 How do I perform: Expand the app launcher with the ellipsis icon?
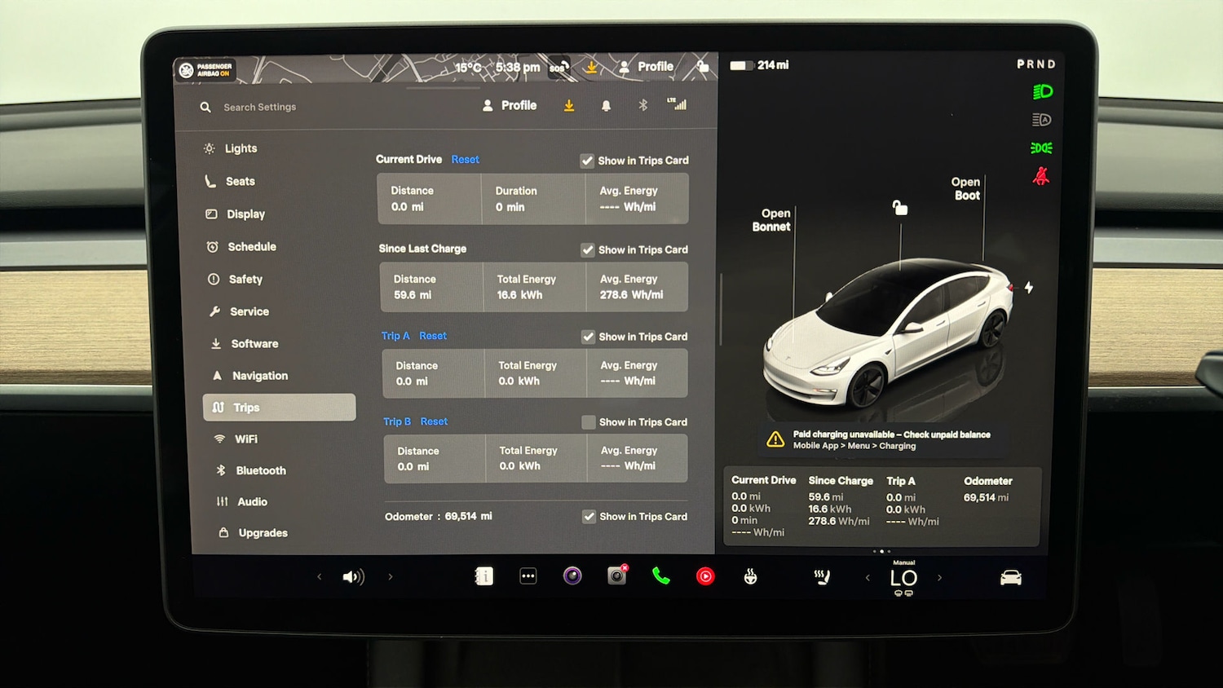[528, 576]
